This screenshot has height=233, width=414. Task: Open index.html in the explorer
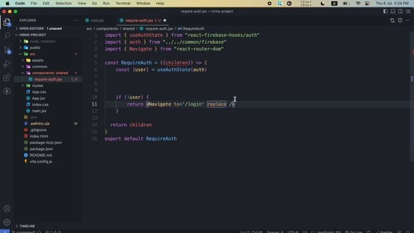(x=39, y=137)
